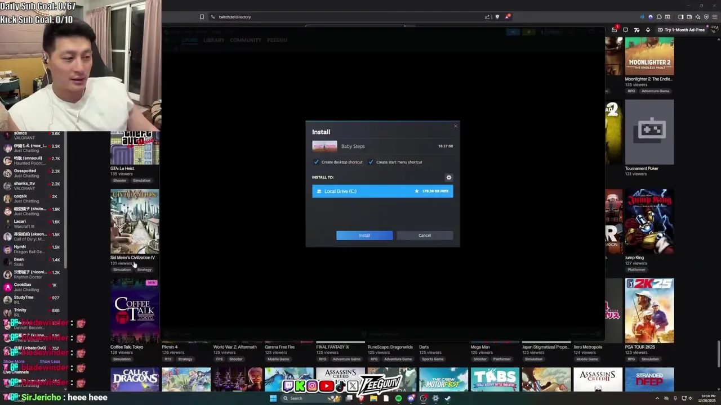This screenshot has height=405, width=721.
Task: Click Strategy tag under Civilization IV
Action: coord(144,269)
